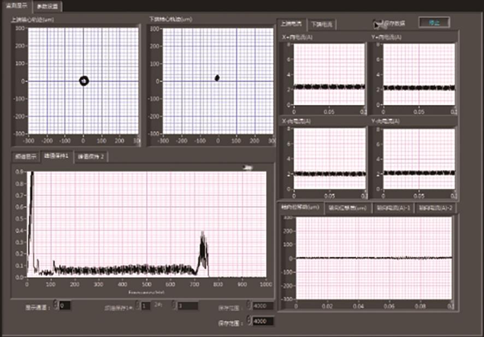Select the 轴向位移(um) displacement tab
Viewport: 484px width, 337px height.
tap(301, 207)
